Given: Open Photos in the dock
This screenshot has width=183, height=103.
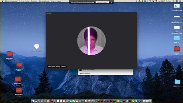Looking at the screenshot, I should click(67, 101).
